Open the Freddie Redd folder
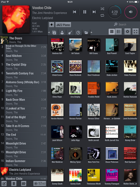Screen dimensions: 140x187 pyautogui.click(x=94, y=90)
